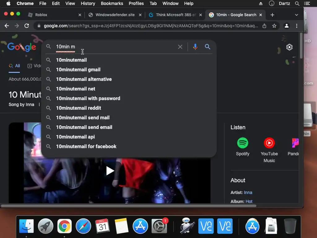Open the Control Center menu bar icon
317x238 pixels.
(307, 3)
